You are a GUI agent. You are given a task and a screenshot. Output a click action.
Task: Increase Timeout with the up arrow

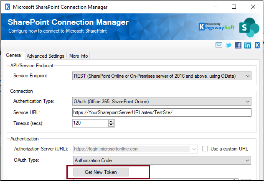point(111,122)
